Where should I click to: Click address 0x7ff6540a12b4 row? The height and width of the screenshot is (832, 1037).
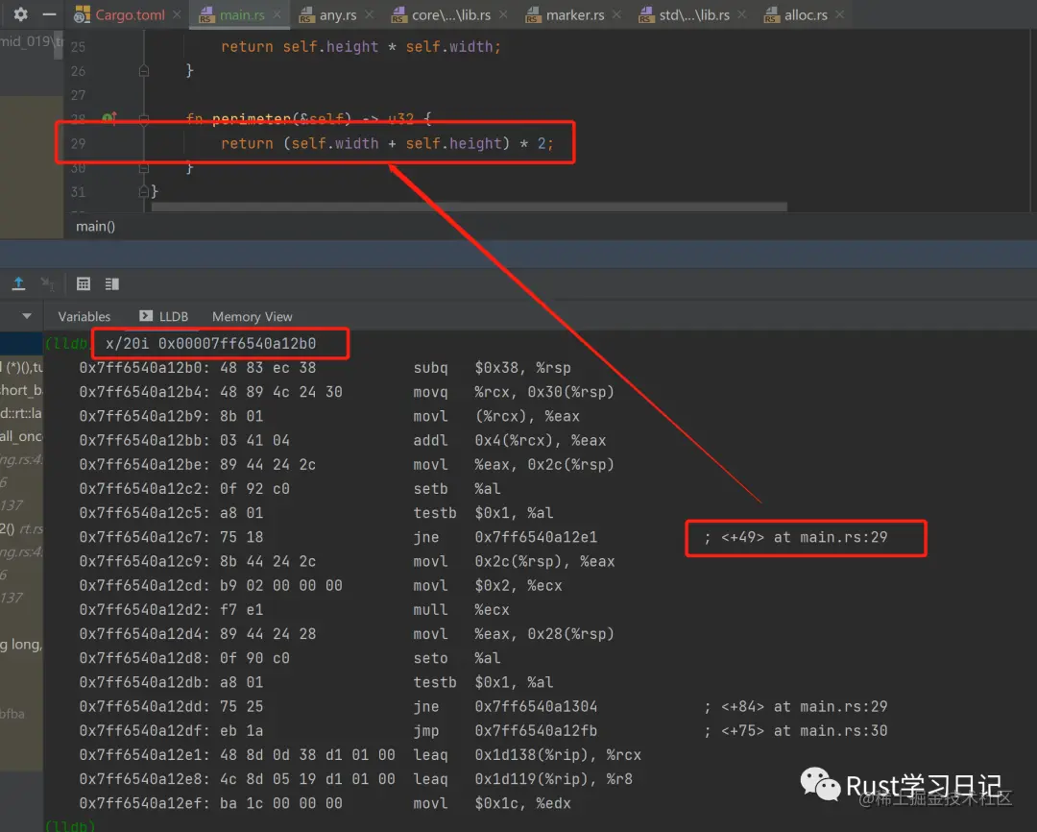(x=347, y=392)
